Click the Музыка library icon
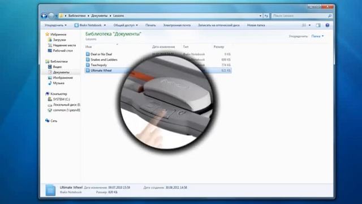 tap(50, 83)
